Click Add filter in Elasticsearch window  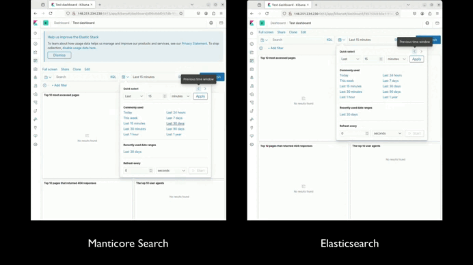[x=275, y=48]
